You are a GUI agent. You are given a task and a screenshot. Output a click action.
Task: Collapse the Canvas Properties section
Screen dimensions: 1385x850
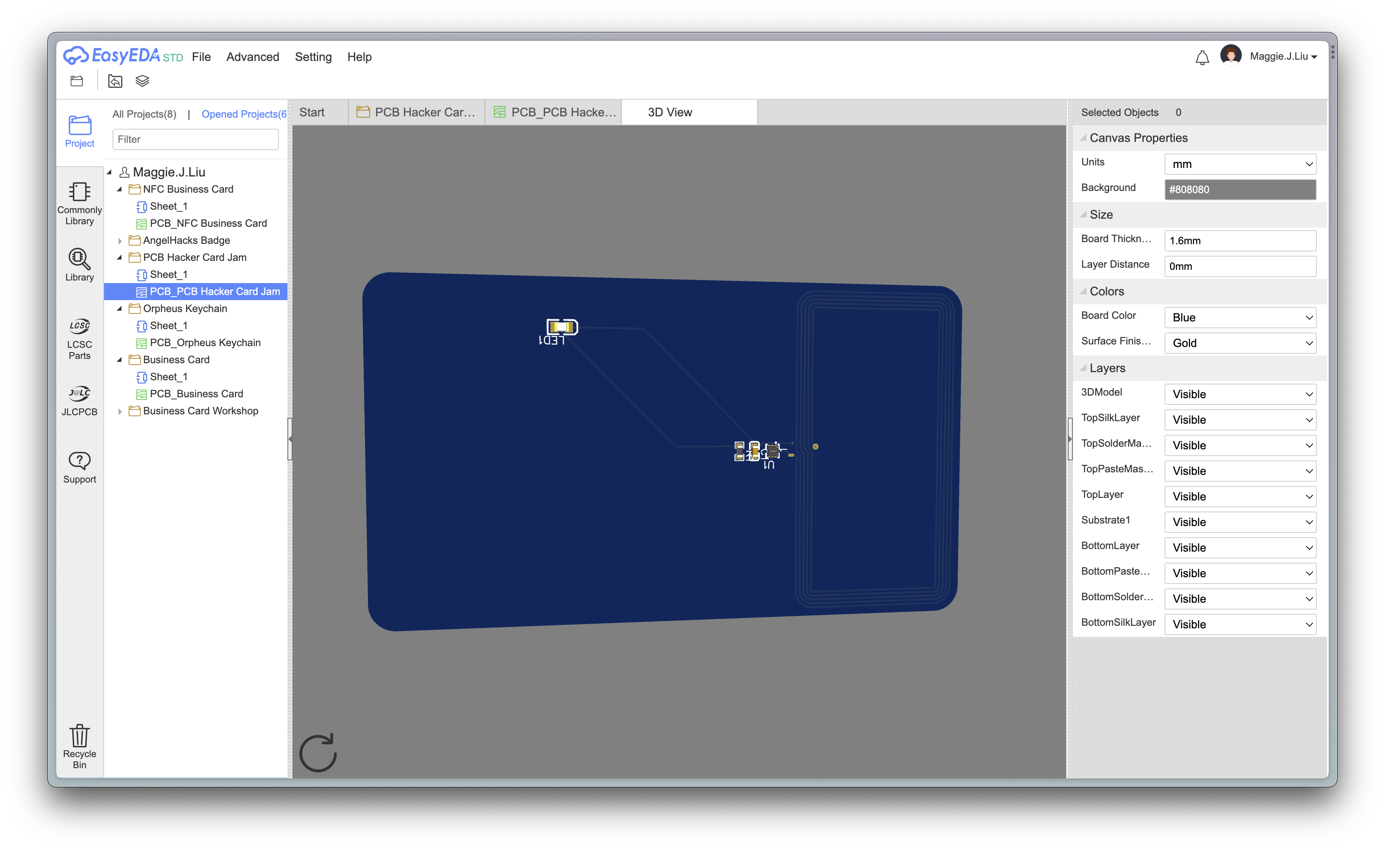(x=1083, y=138)
